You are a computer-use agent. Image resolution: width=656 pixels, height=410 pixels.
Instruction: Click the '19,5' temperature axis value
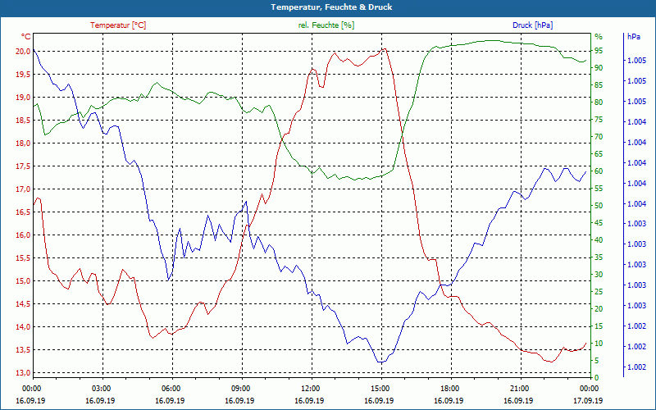tap(24, 75)
